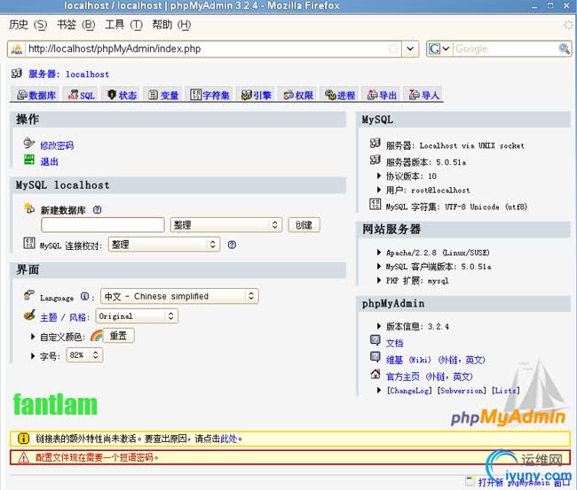Viewport: 577px width, 490px height.
Task: Click the bookmark star in address bar
Action: [x=393, y=49]
